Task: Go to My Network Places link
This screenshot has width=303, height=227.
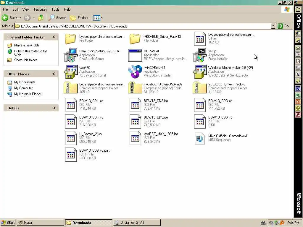Action: (28, 94)
